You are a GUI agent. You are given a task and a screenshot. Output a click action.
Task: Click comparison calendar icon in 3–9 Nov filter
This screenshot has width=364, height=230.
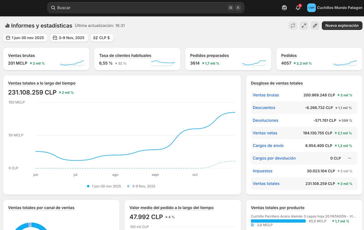(55, 38)
